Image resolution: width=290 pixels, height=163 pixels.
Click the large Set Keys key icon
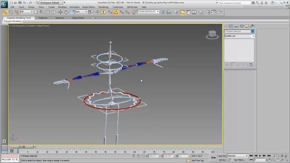pos(213,158)
